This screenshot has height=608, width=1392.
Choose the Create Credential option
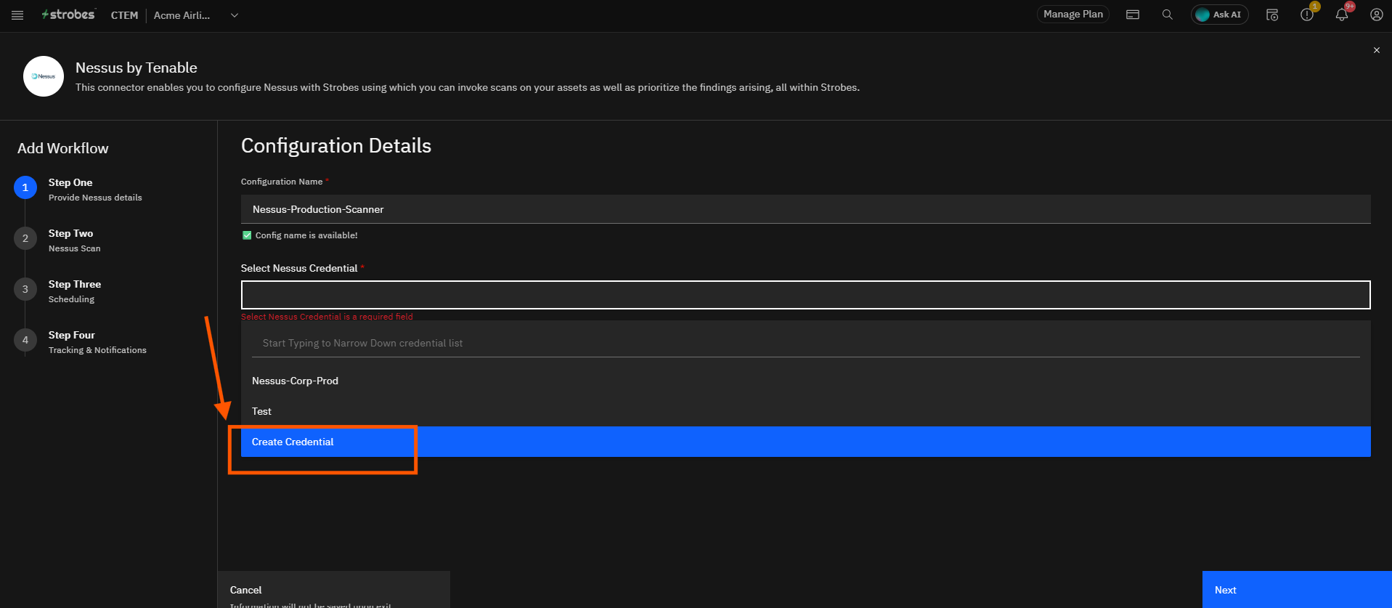click(x=806, y=442)
